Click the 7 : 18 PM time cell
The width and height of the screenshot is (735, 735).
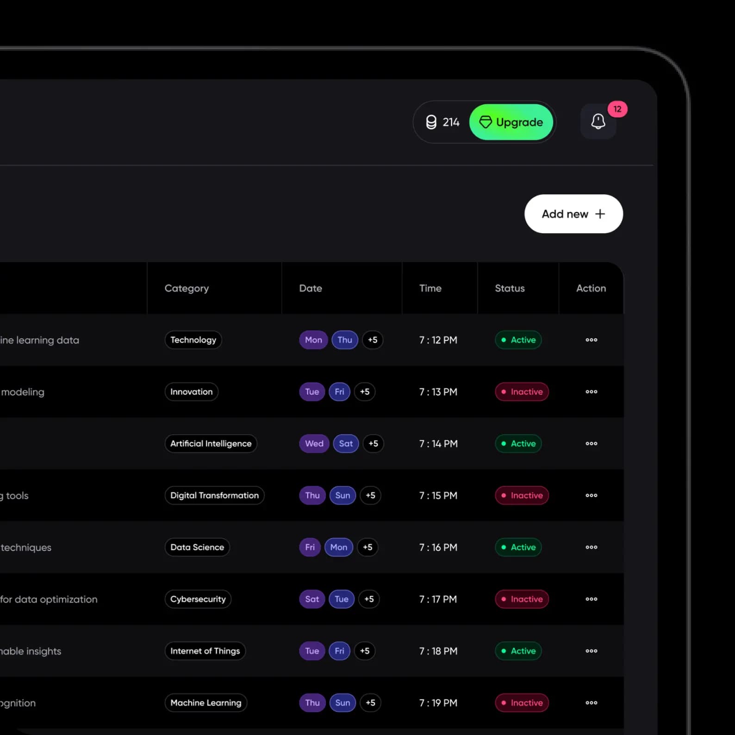pyautogui.click(x=438, y=651)
